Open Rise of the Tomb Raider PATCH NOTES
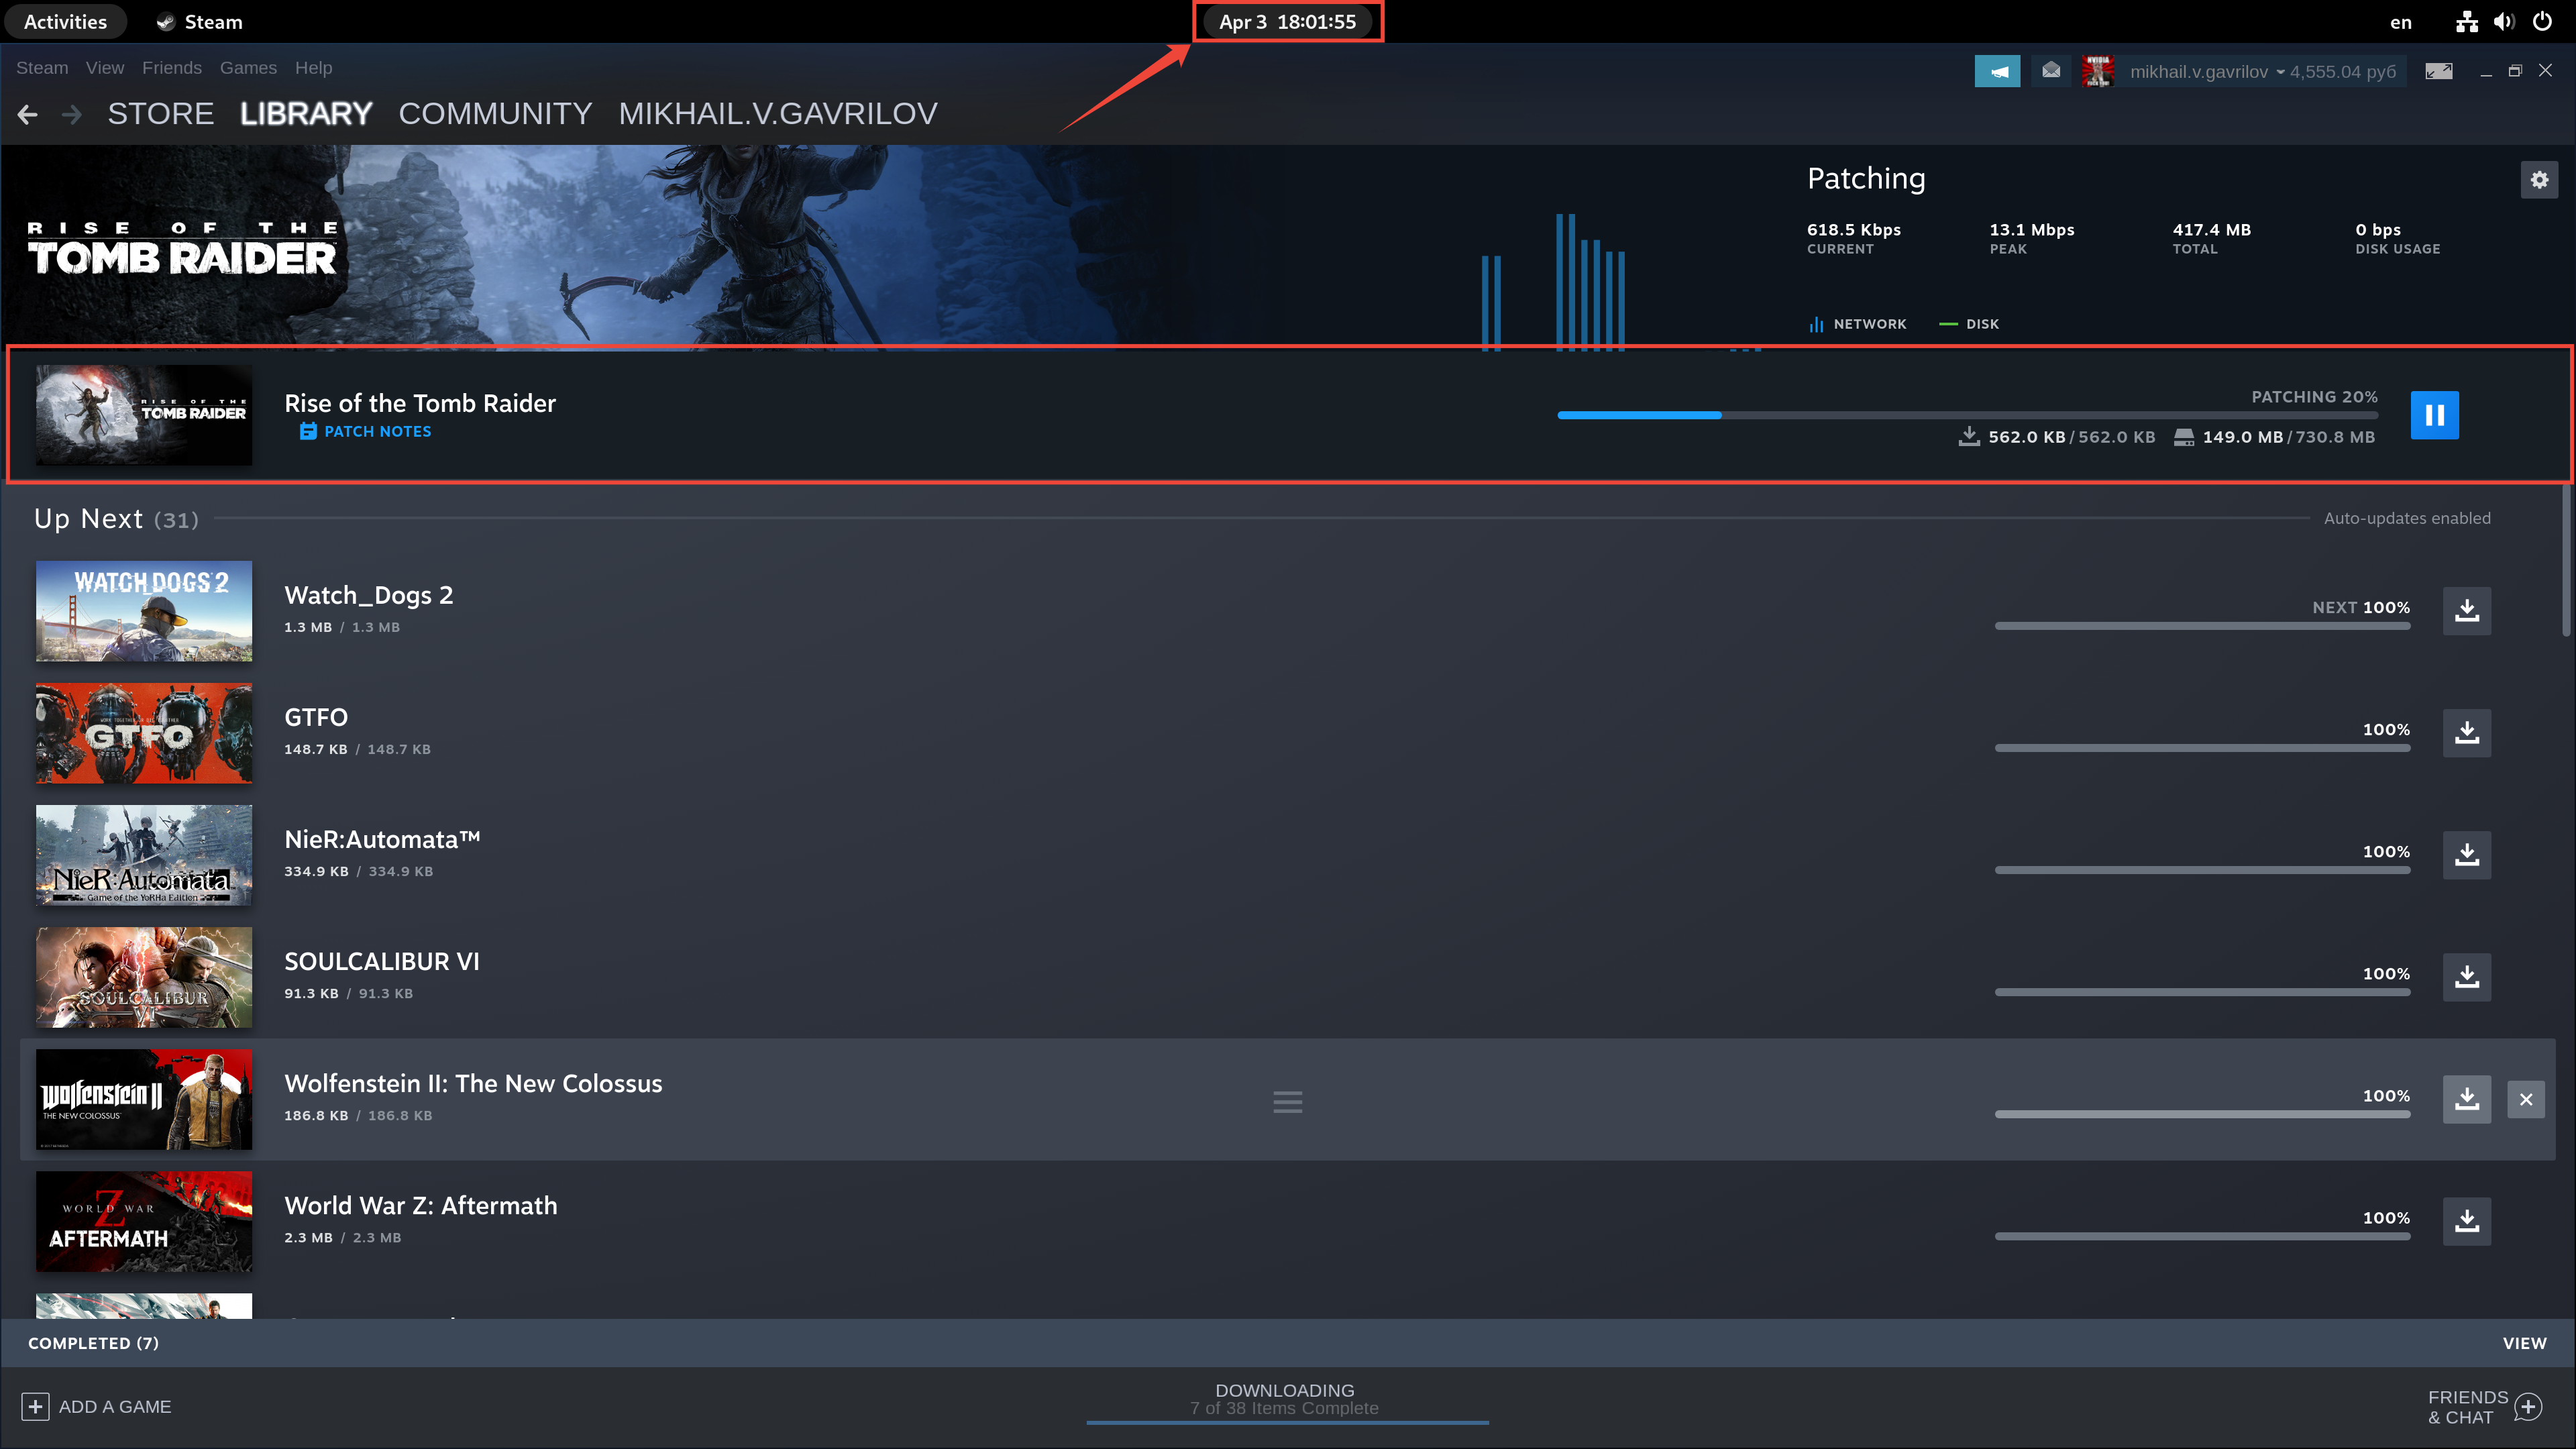 (x=366, y=432)
